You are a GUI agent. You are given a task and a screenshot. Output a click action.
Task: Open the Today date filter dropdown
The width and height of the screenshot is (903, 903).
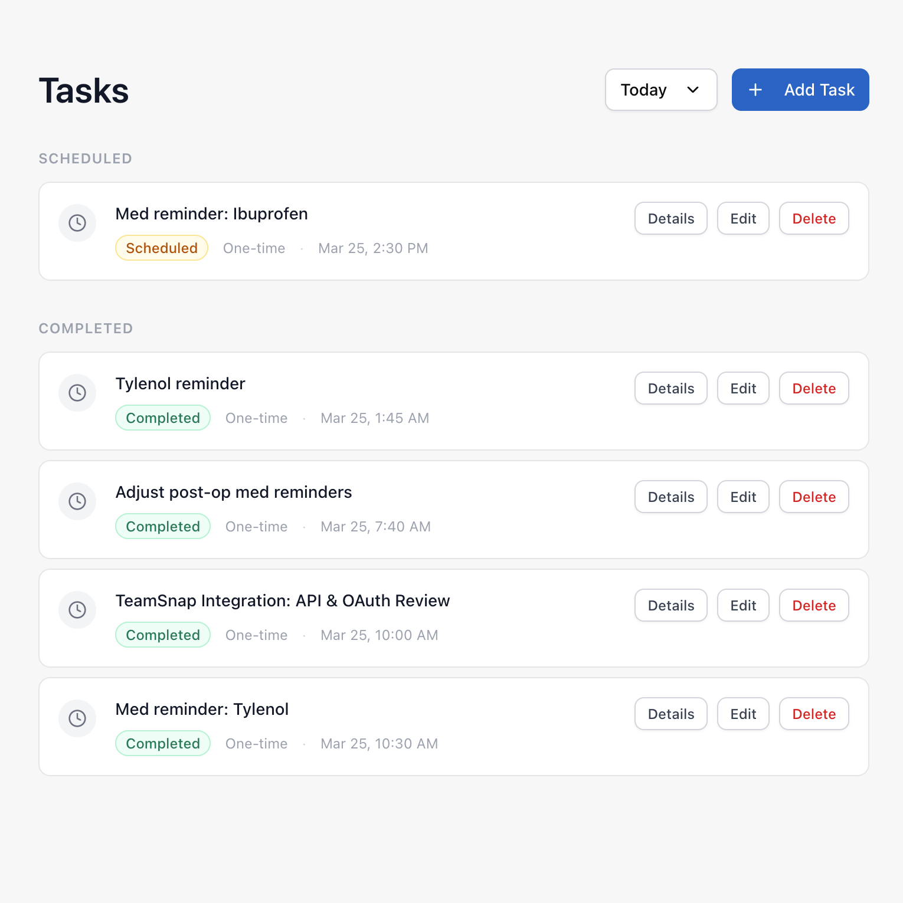point(660,90)
